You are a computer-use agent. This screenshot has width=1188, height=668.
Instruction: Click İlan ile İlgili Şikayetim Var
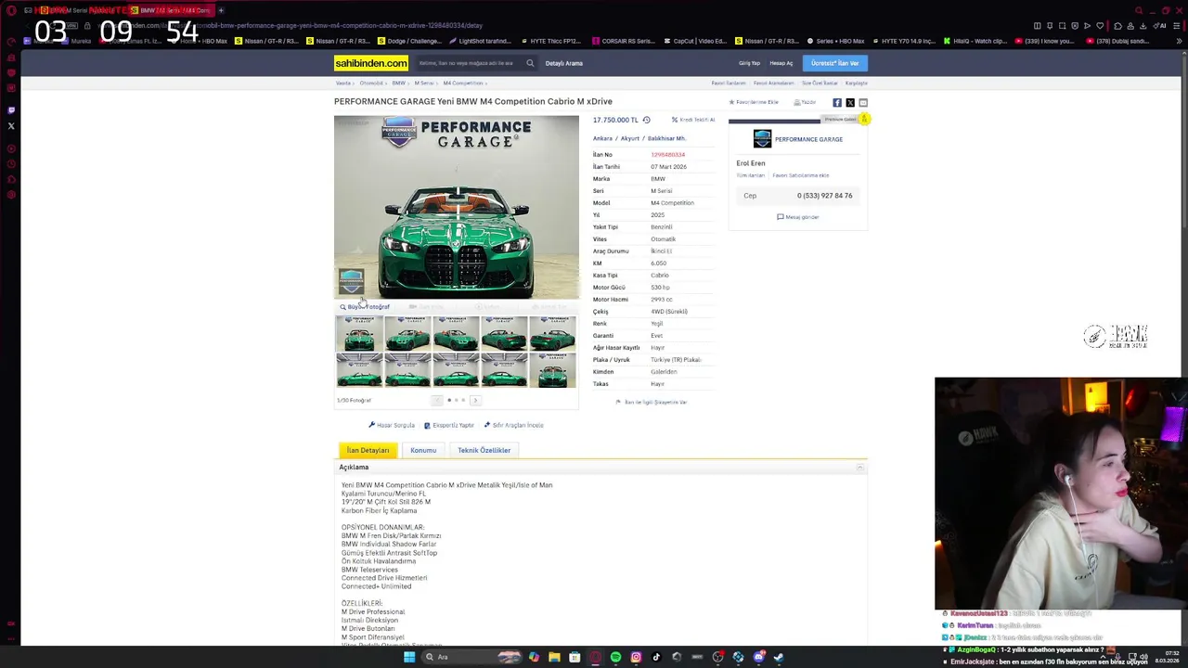pos(652,403)
